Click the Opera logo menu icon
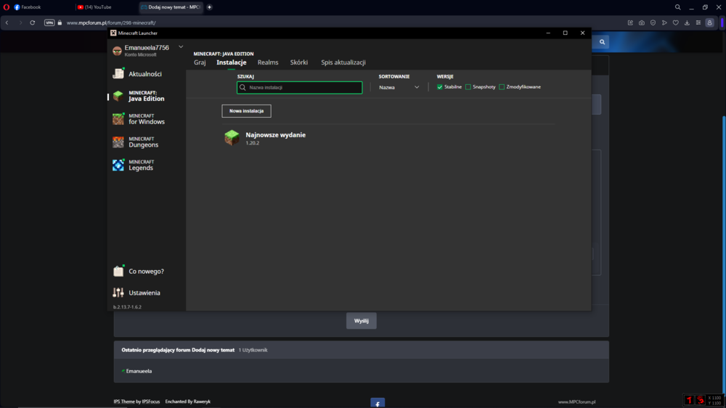Viewport: 726px width, 408px height. click(x=7, y=7)
